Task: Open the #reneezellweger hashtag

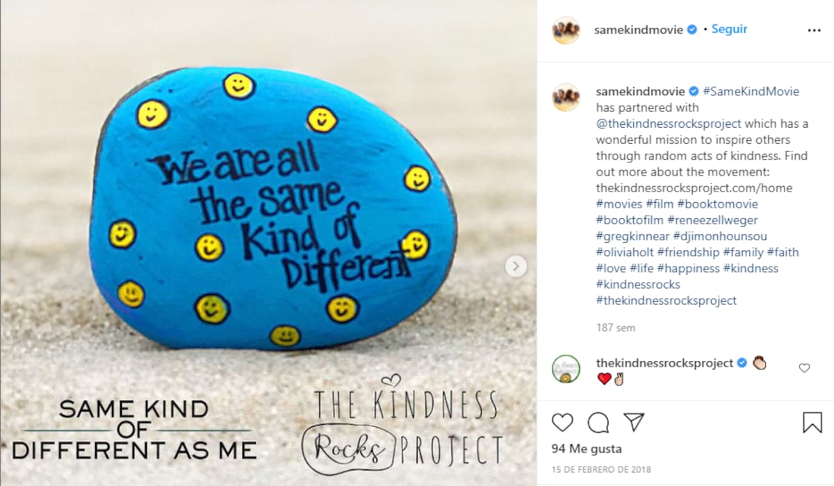Action: pyautogui.click(x=708, y=220)
